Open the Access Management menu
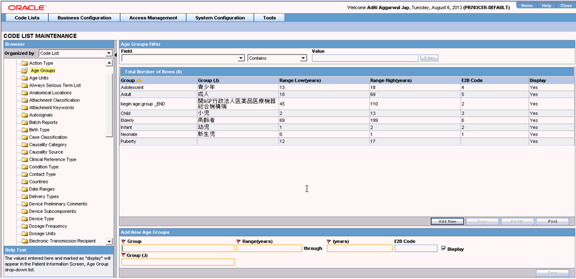The height and width of the screenshot is (279, 576). 153,17
